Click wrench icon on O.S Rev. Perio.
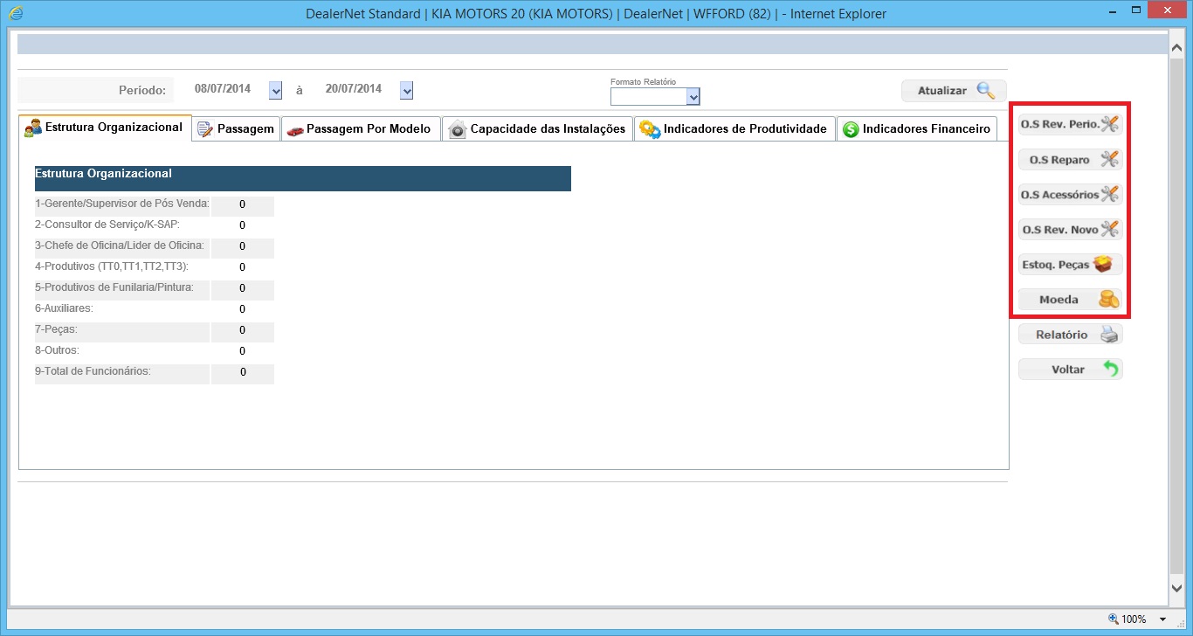Viewport: 1193px width, 636px height. tap(1109, 124)
